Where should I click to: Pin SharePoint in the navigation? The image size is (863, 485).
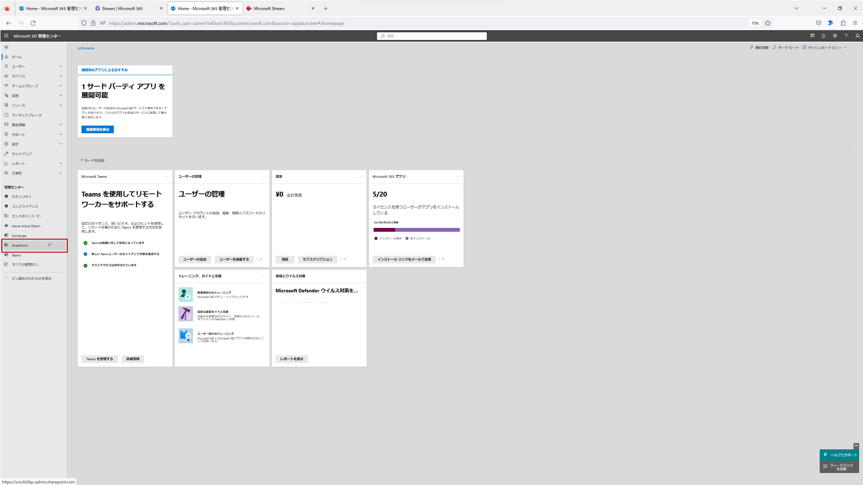(x=49, y=245)
